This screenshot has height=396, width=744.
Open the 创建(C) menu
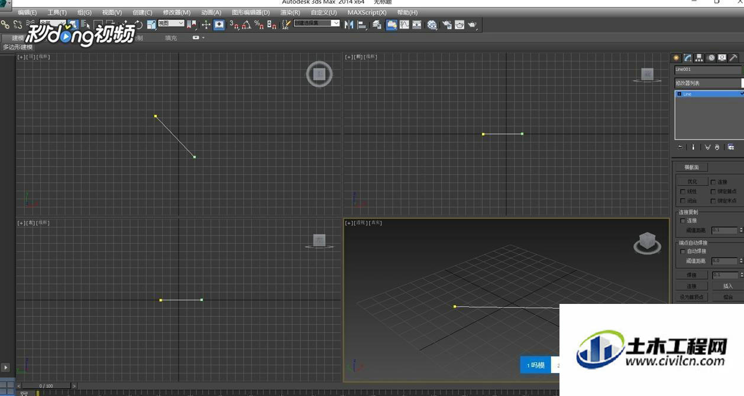click(x=142, y=12)
